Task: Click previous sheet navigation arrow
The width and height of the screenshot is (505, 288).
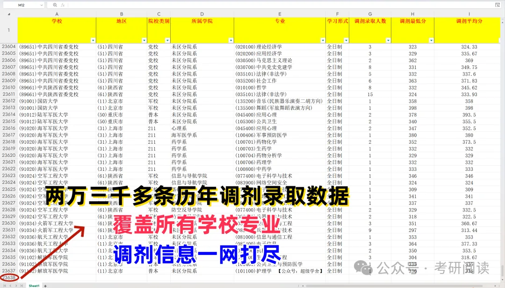Action: click(10, 285)
